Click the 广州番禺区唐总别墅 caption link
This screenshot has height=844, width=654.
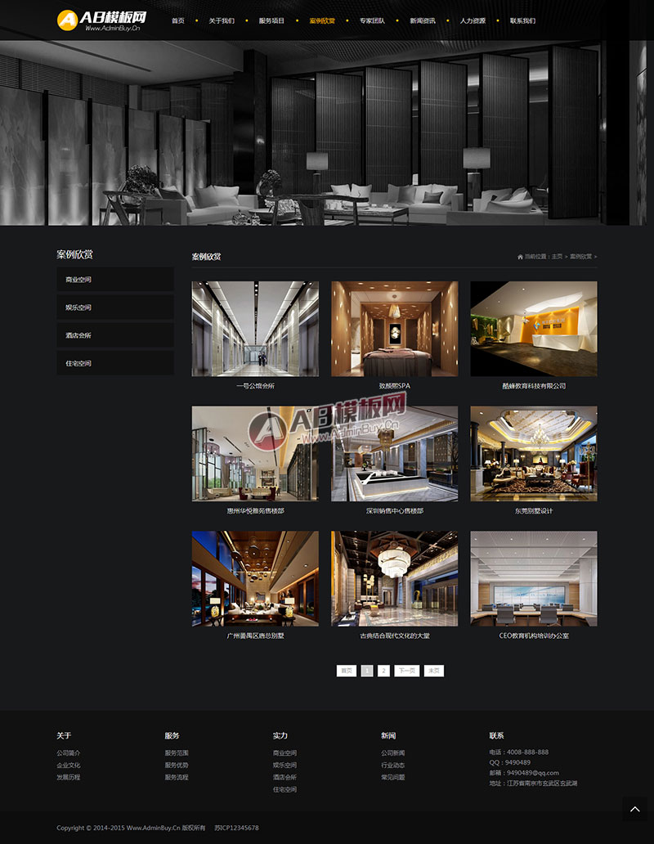[255, 635]
